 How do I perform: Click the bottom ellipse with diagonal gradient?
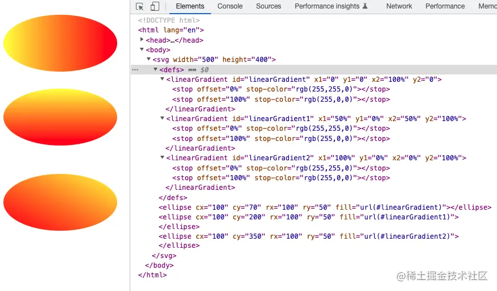[60, 202]
